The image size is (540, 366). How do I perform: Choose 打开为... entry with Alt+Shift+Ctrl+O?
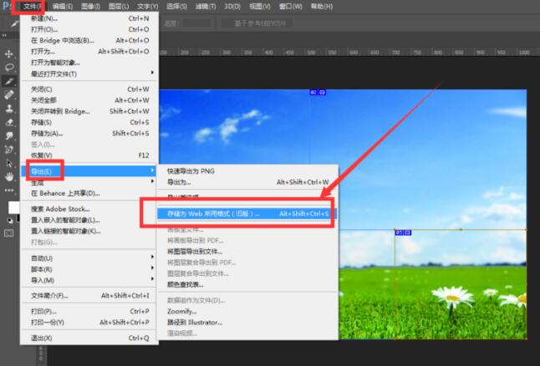click(89, 51)
